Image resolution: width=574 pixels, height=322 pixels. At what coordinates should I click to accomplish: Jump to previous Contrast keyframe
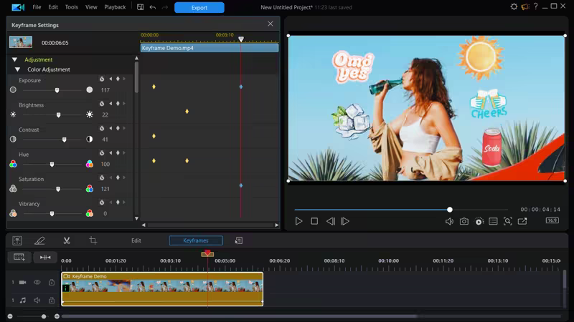click(110, 128)
